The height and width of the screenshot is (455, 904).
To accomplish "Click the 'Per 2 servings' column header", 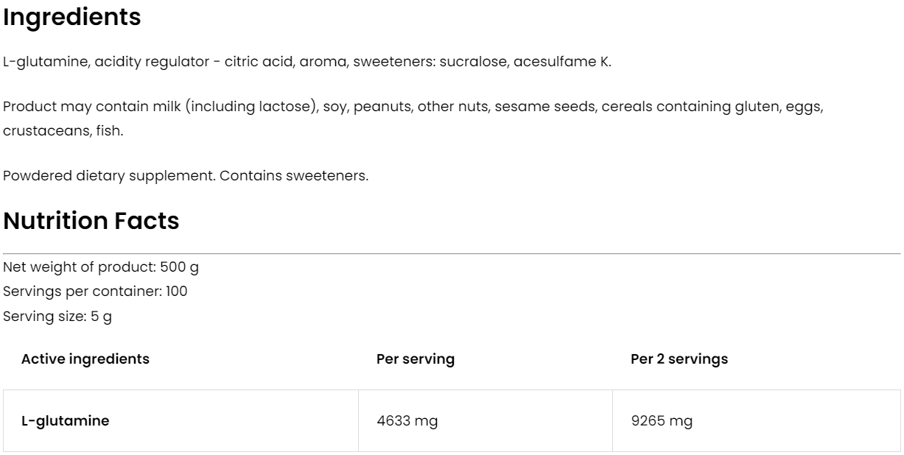I will click(679, 359).
